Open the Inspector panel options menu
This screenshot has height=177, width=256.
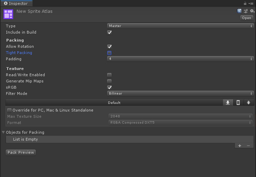[x=251, y=3]
